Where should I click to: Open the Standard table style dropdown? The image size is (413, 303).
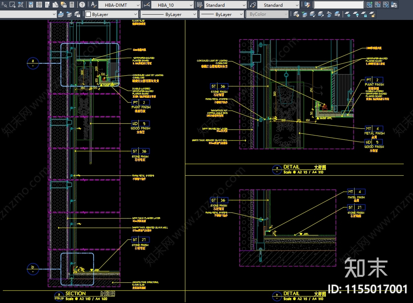coord(226,5)
